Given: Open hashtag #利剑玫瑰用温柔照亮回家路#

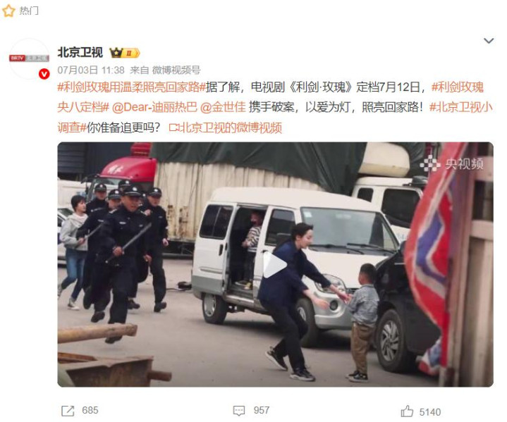Looking at the screenshot, I should 132,87.
